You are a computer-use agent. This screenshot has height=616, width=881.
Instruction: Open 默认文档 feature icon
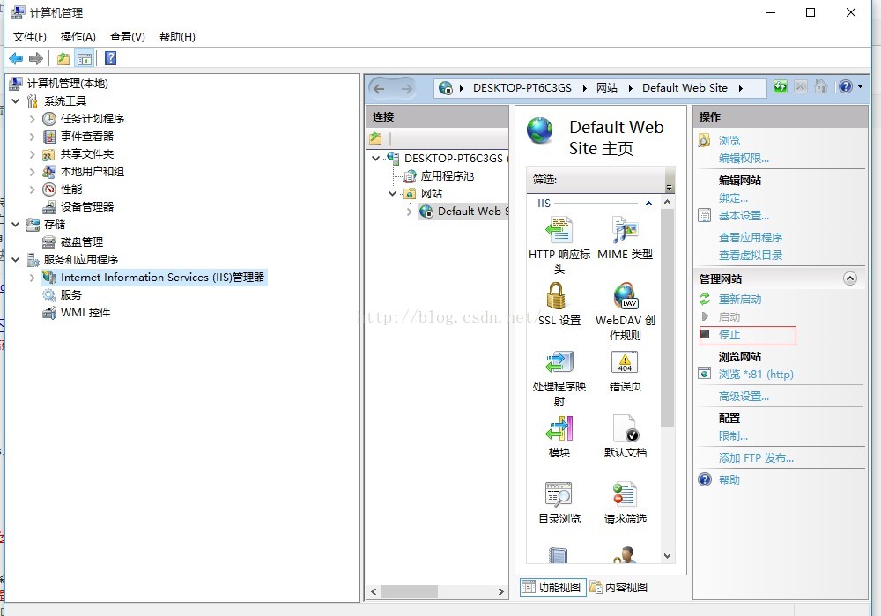point(626,428)
